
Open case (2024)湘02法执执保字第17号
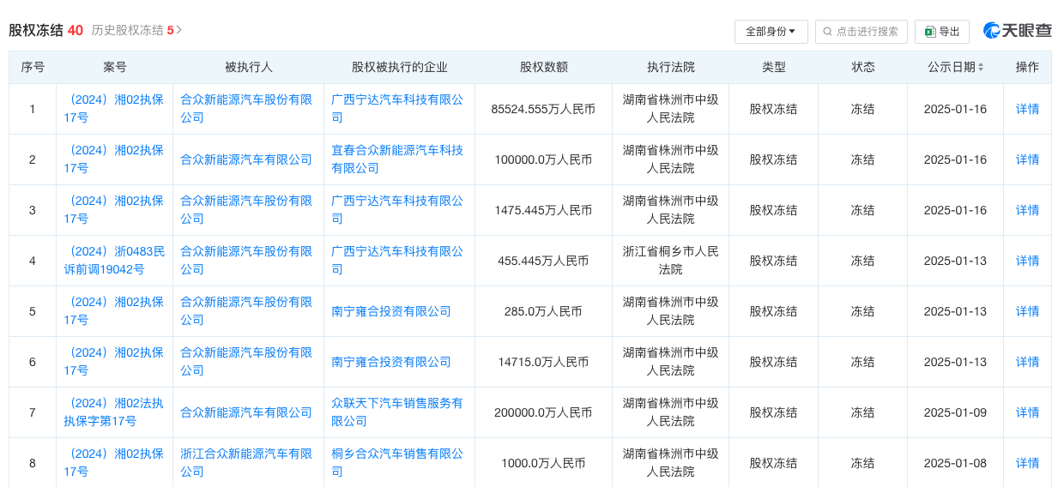113,412
